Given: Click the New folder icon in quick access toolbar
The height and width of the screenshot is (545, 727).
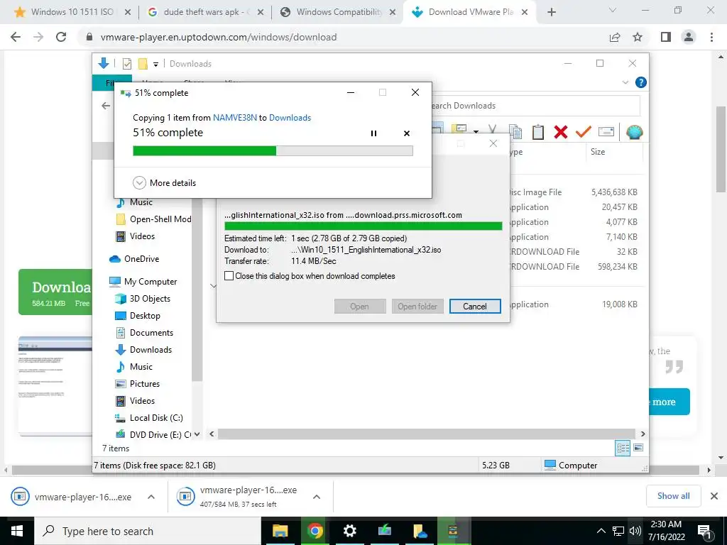Looking at the screenshot, I should (143, 64).
